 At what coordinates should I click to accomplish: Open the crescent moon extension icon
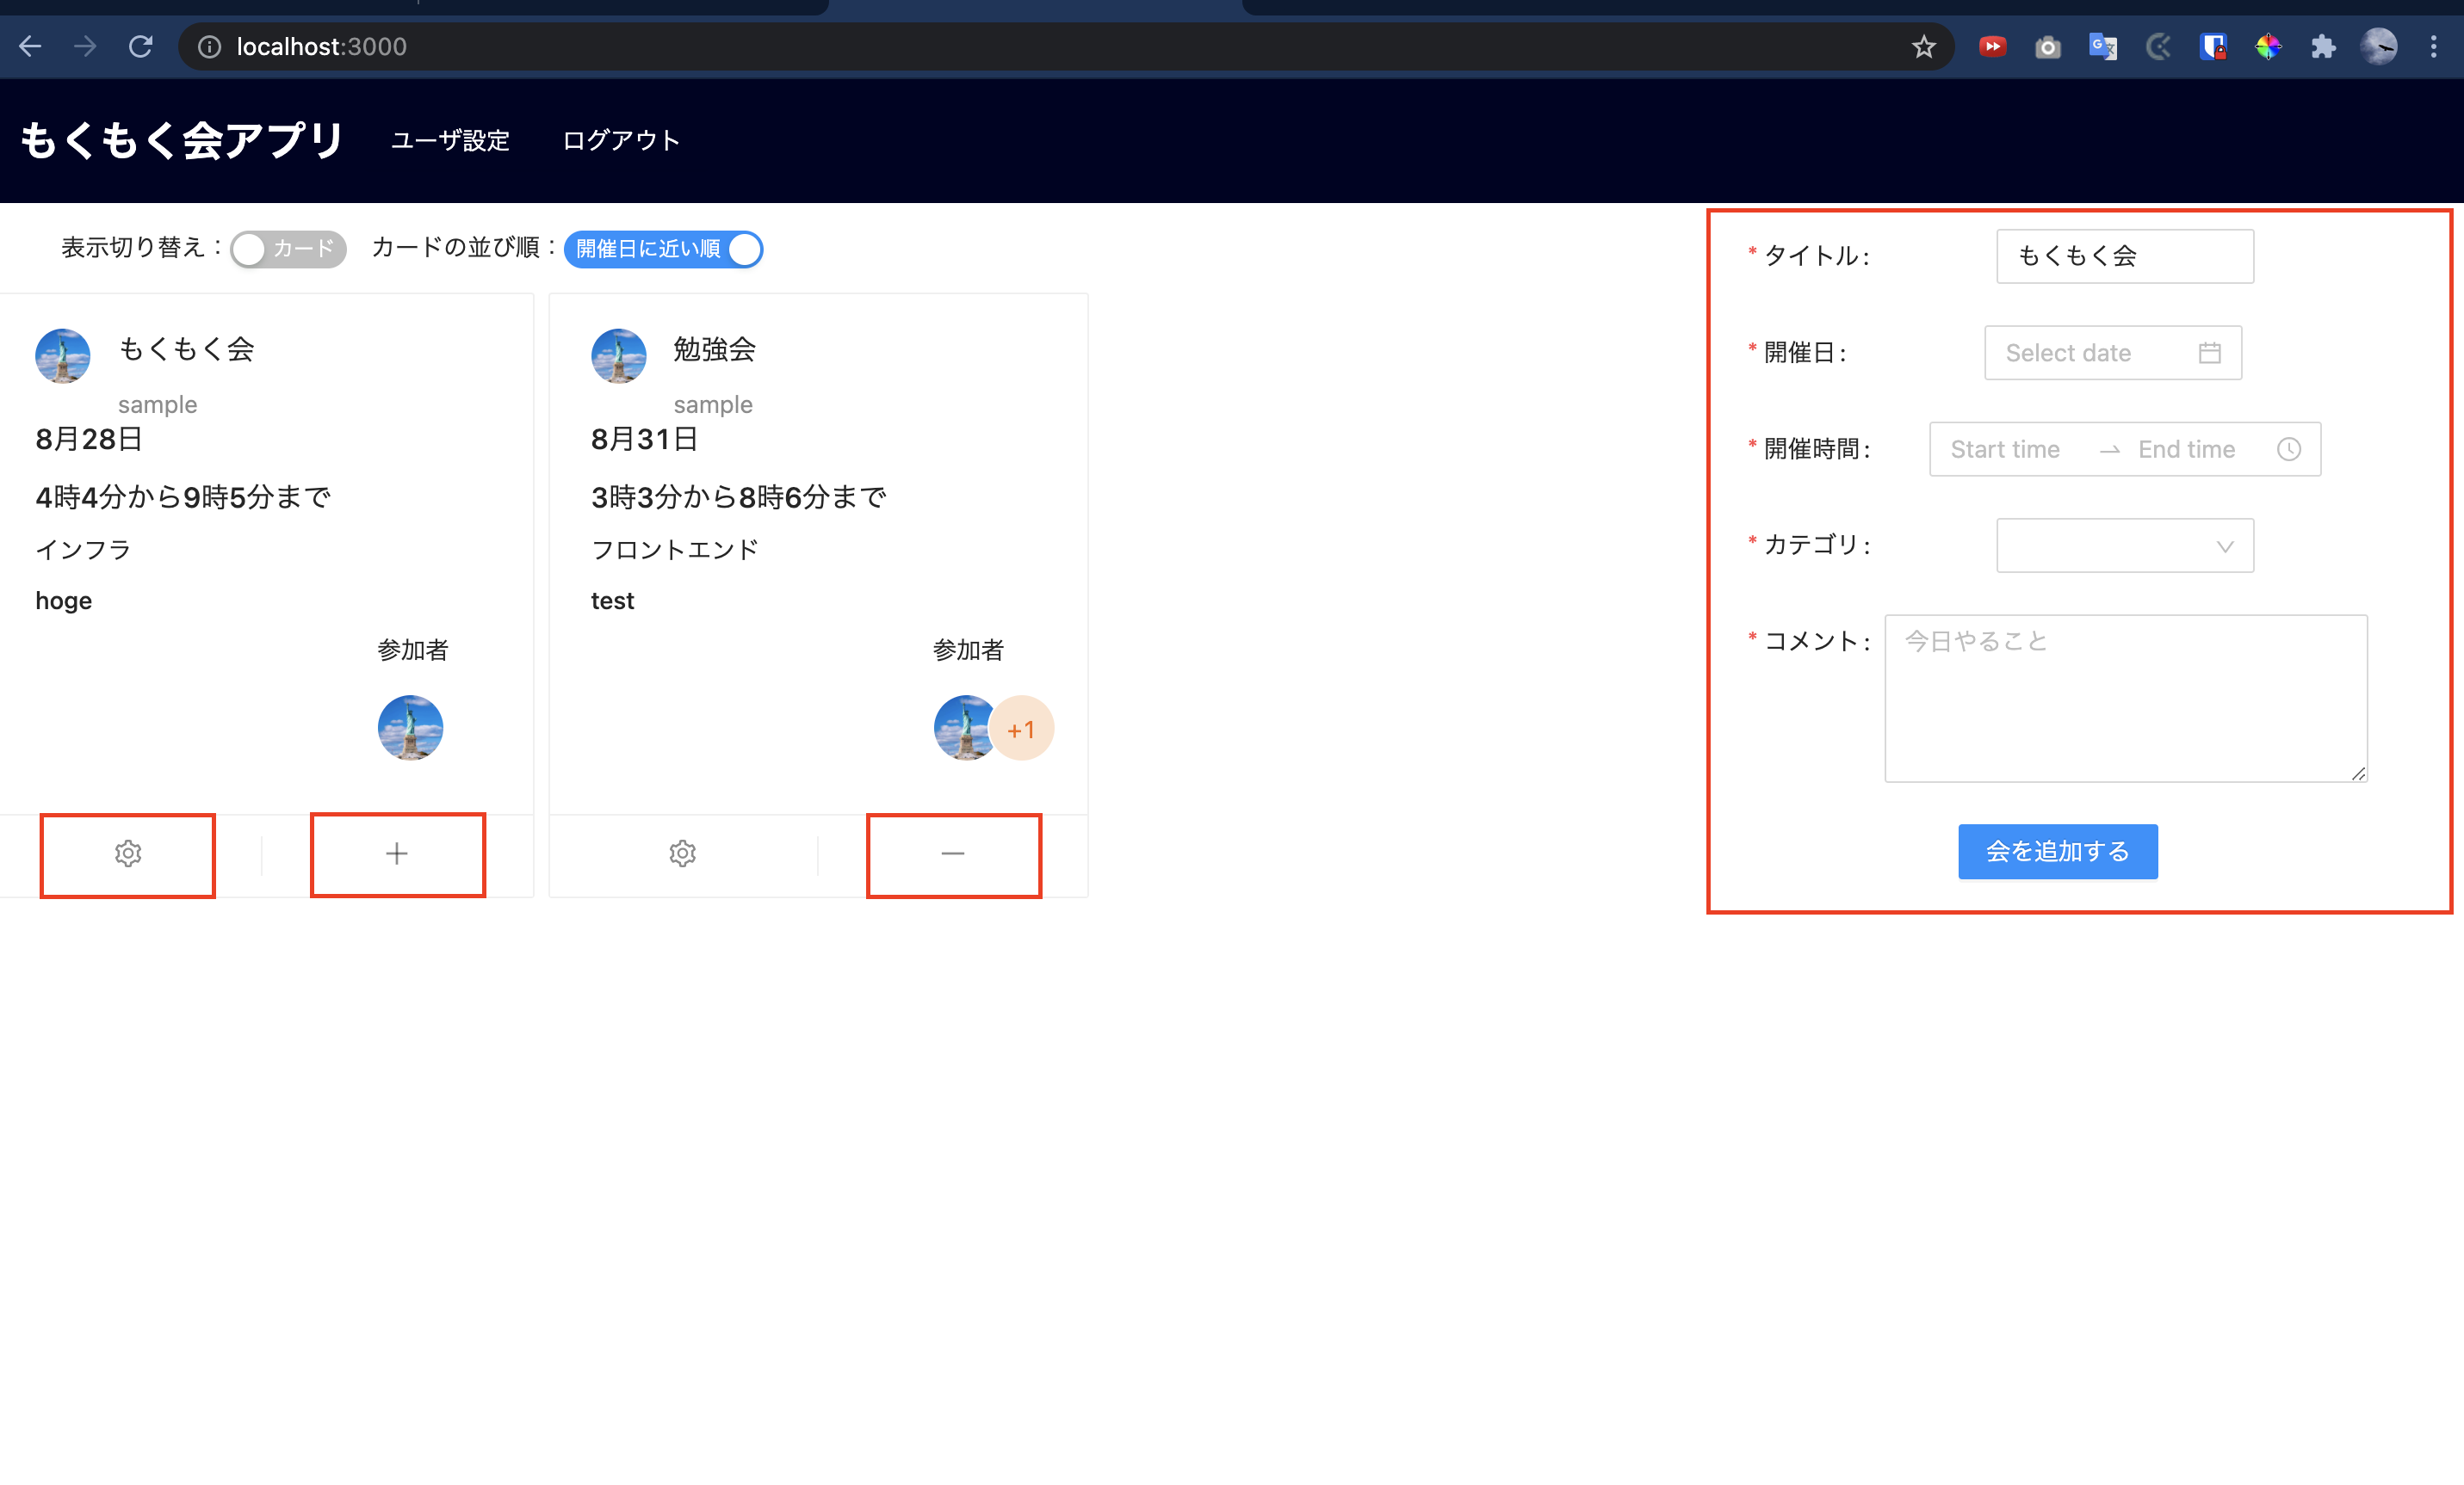2158,47
